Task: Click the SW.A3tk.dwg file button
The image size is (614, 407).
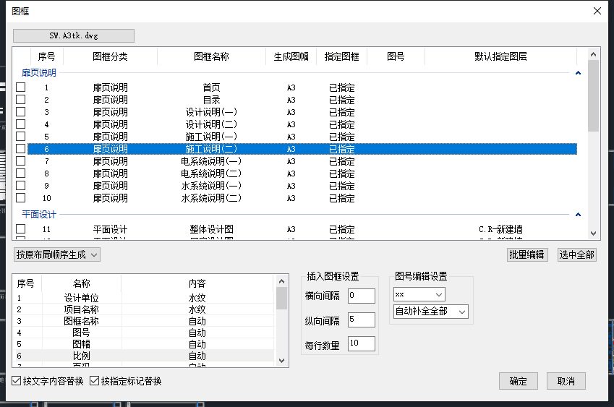Action: 74,35
